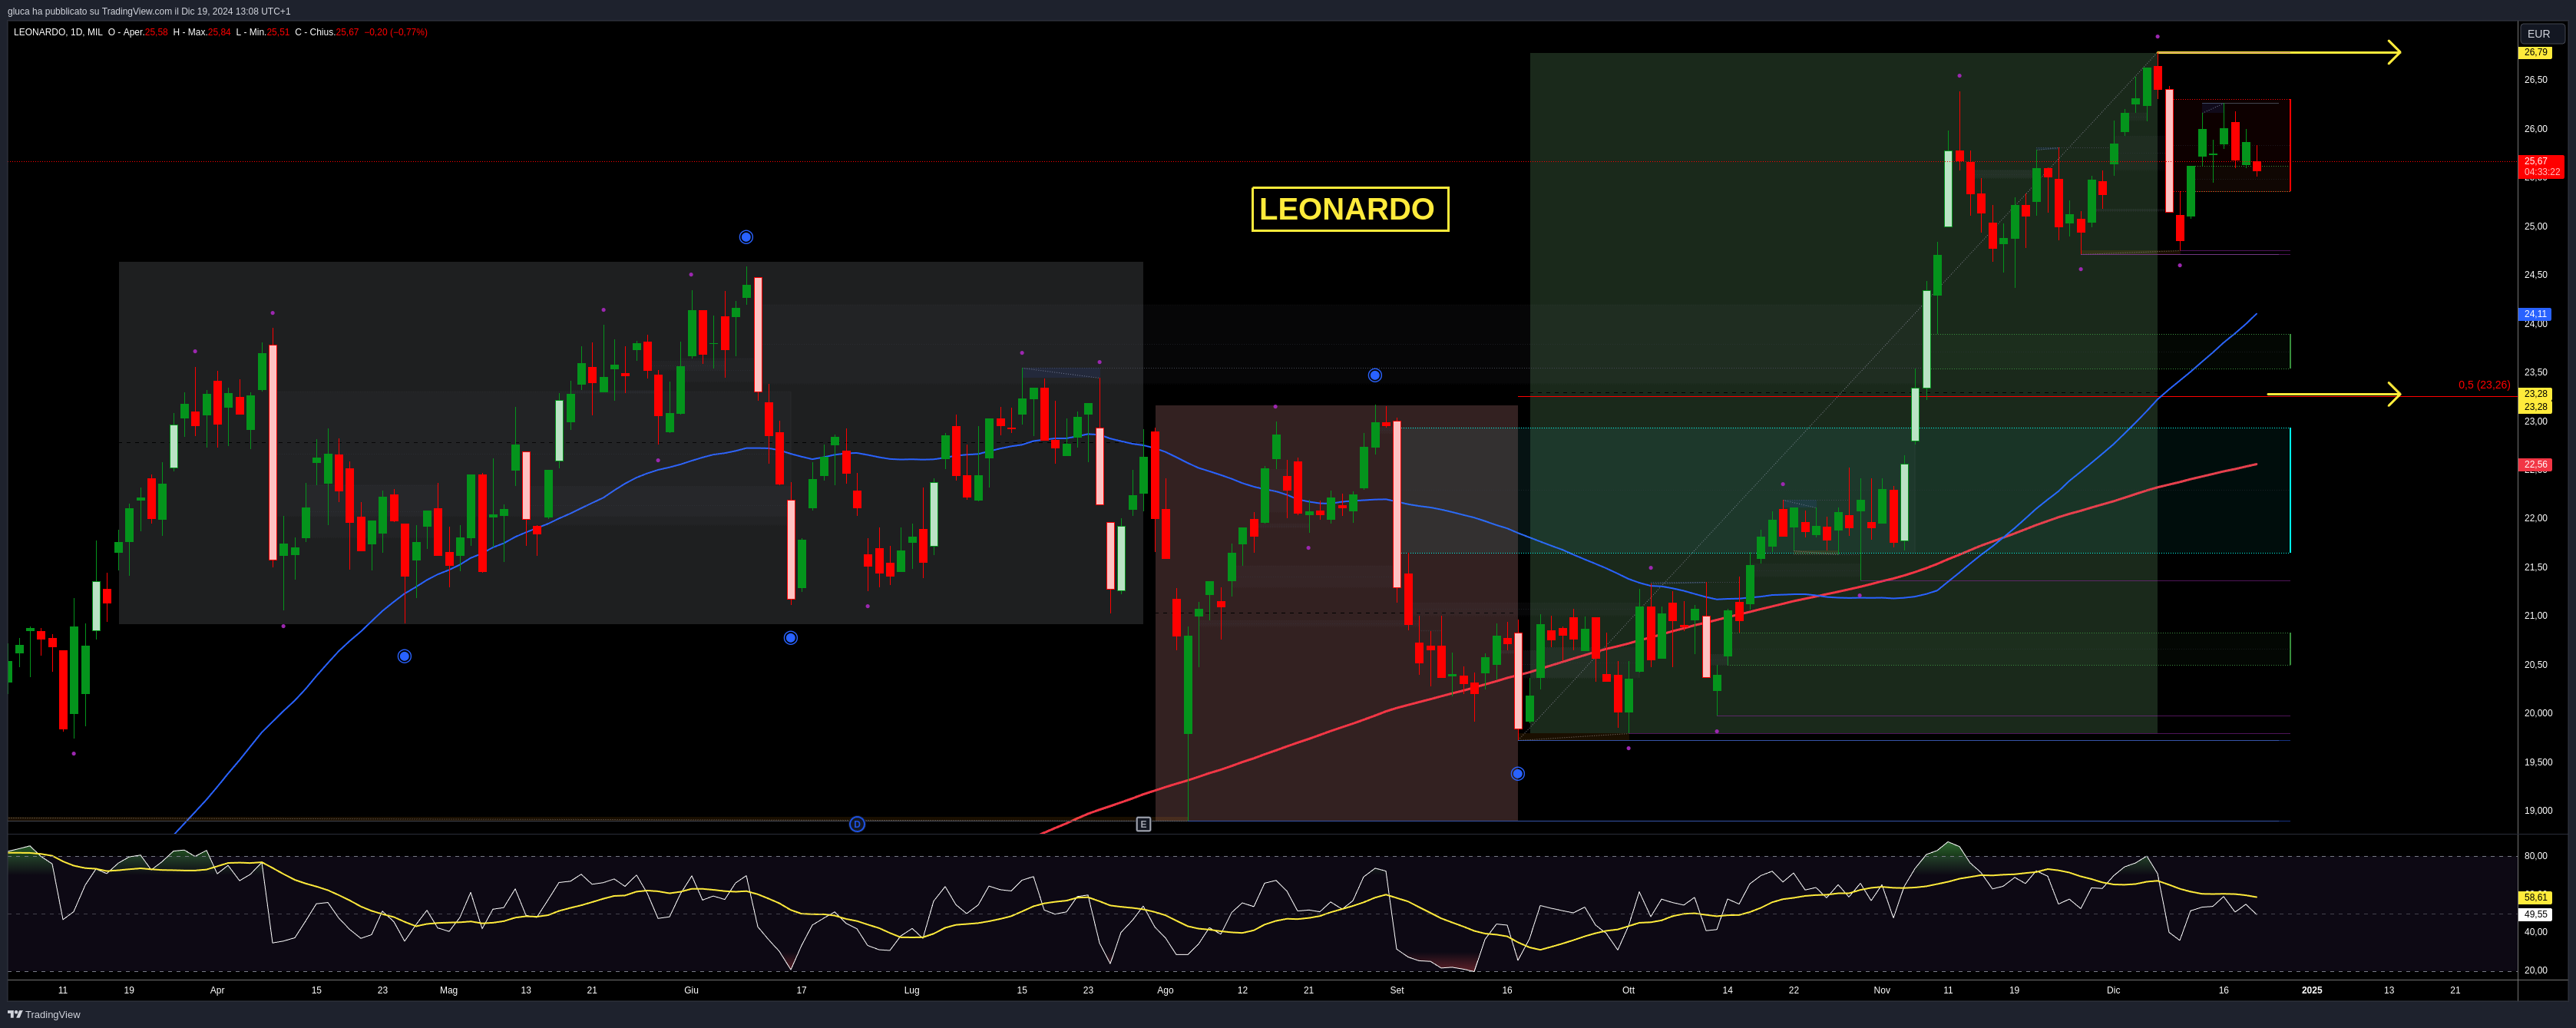Click the white 49,55 oscillator value label

2535,914
